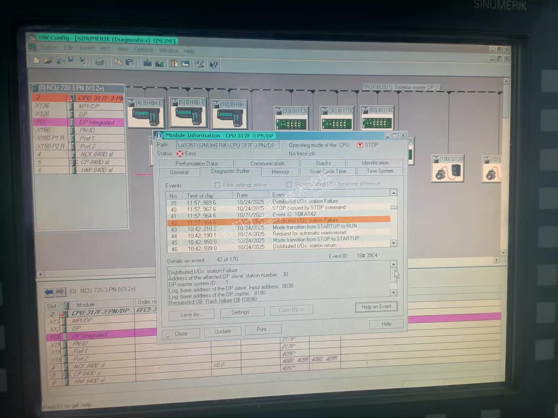Click the Help button in the dialog

click(x=386, y=324)
